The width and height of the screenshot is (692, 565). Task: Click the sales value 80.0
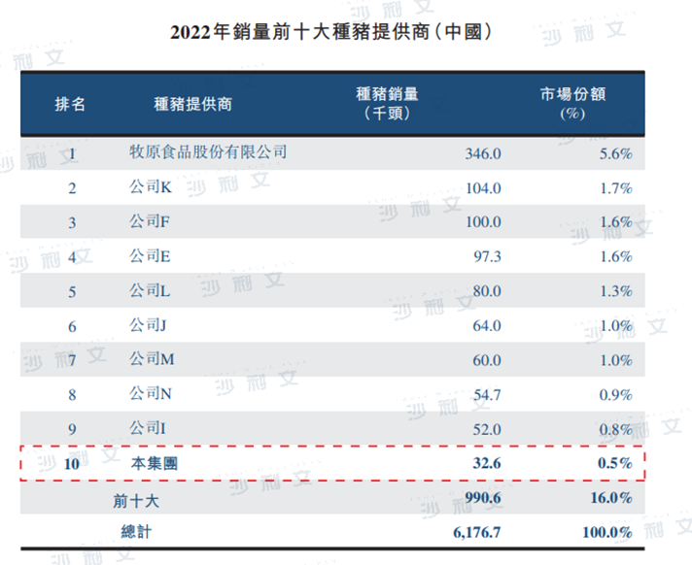(x=487, y=291)
